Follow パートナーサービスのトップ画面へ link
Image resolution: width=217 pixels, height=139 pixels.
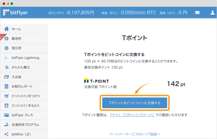pos(135,134)
